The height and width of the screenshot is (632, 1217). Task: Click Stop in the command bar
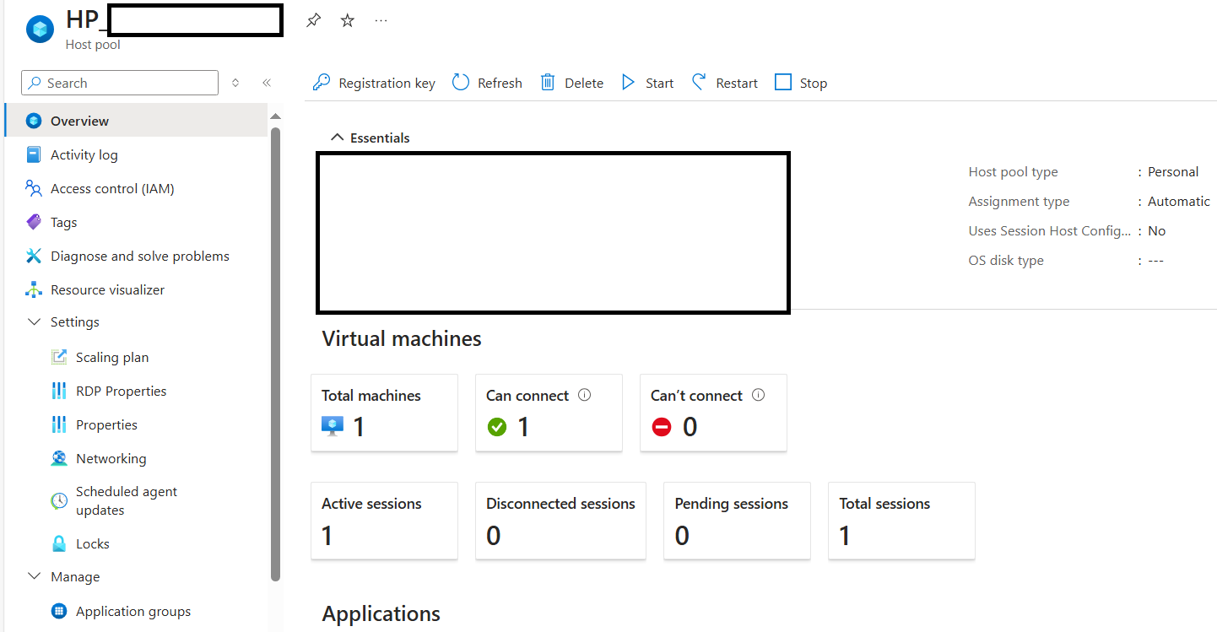point(801,83)
